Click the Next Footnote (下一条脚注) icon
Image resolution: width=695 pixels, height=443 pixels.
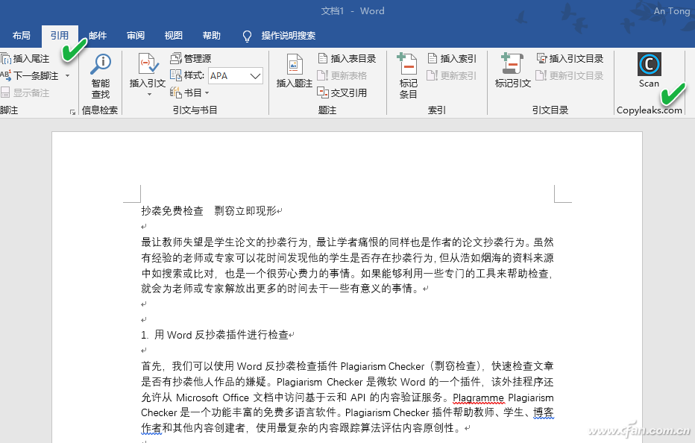pos(6,76)
